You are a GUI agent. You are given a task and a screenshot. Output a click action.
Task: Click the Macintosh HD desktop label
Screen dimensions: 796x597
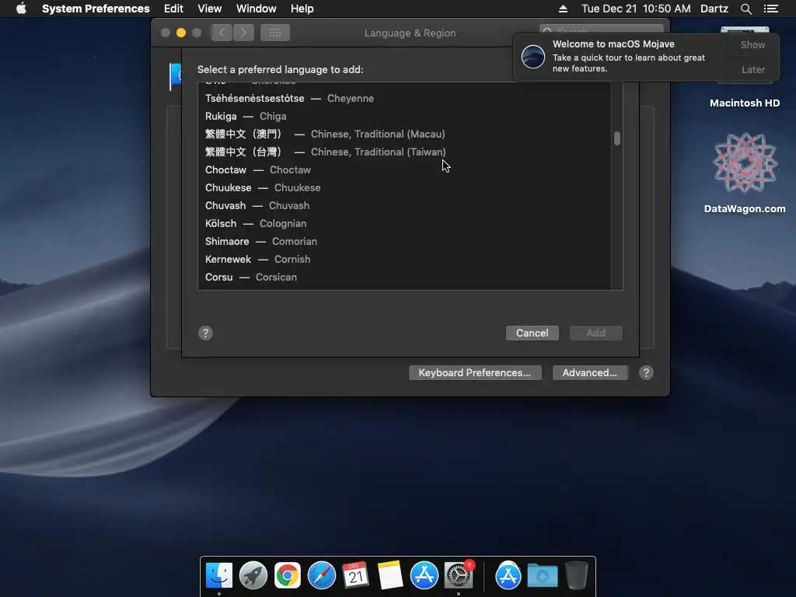[x=744, y=103]
